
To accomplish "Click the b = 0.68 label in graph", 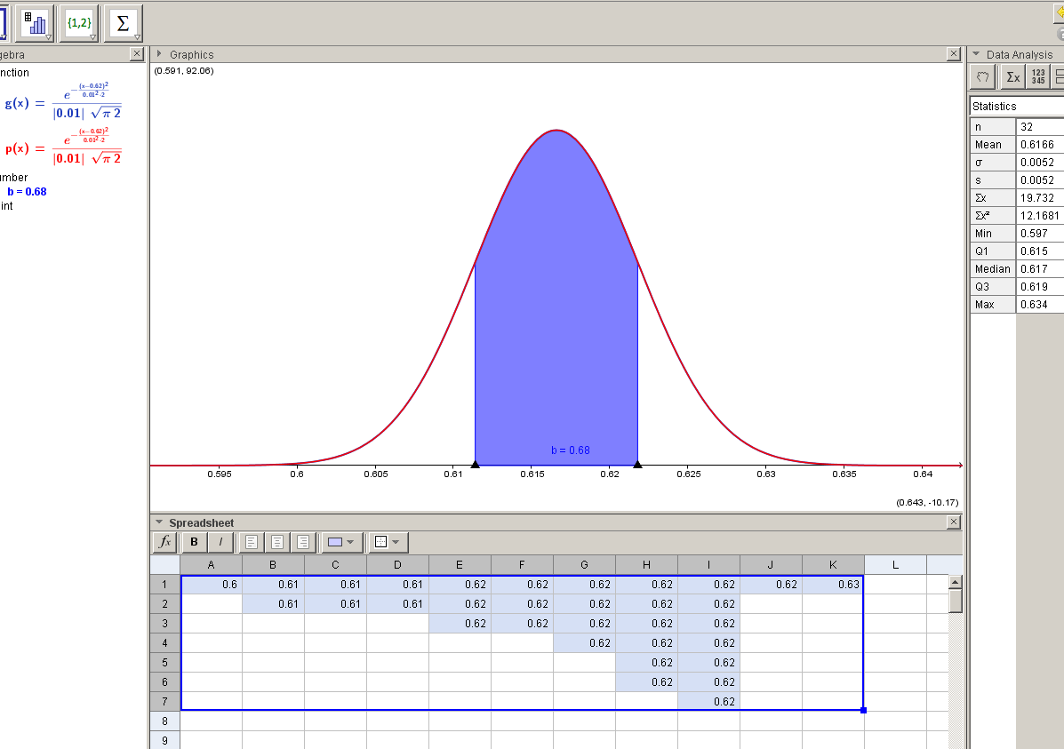I will pyautogui.click(x=570, y=450).
